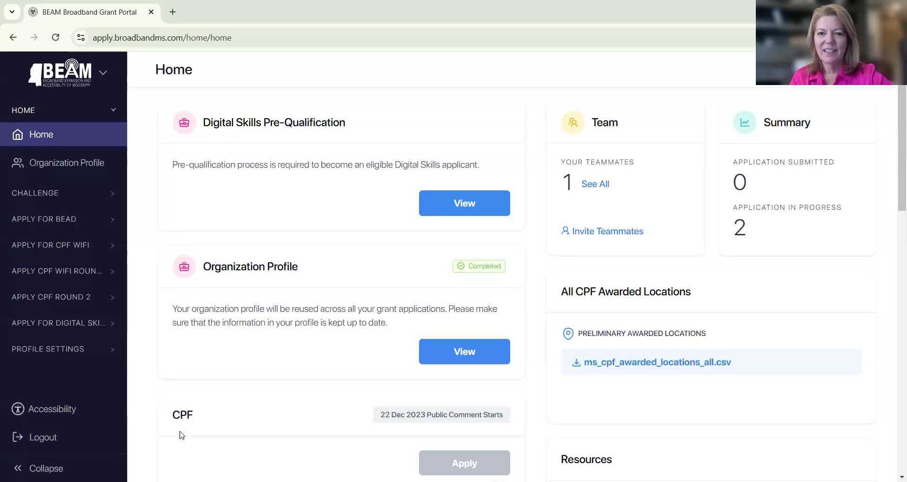Open the site information icon in address bar
The height and width of the screenshot is (482, 907).
pyautogui.click(x=81, y=37)
